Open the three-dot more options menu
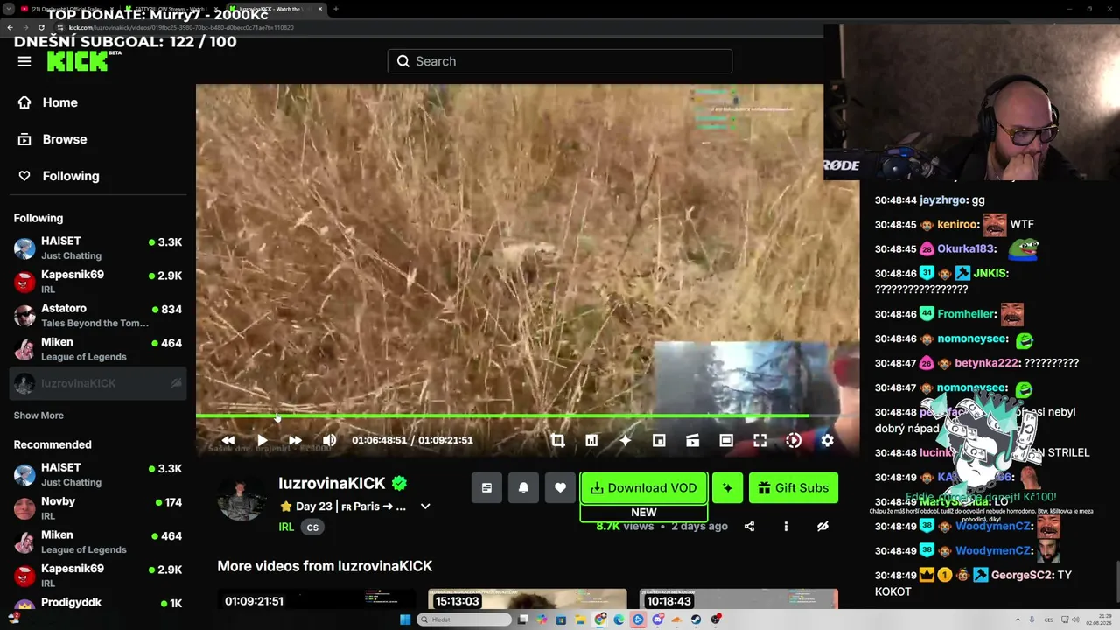Screen dimensions: 1120x630 (786, 527)
